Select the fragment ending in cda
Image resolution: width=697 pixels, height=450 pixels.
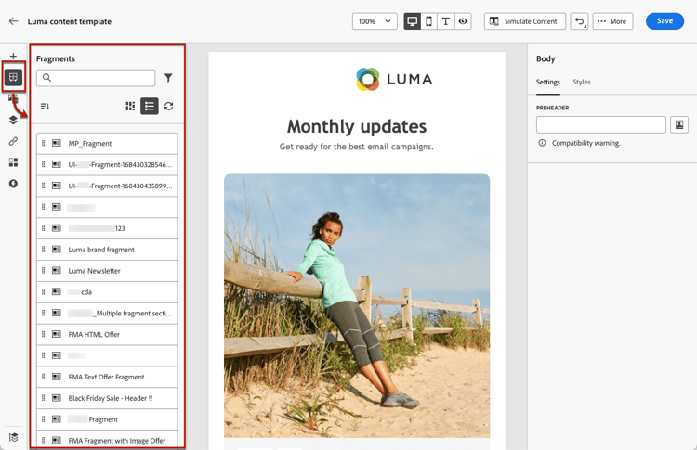(107, 292)
